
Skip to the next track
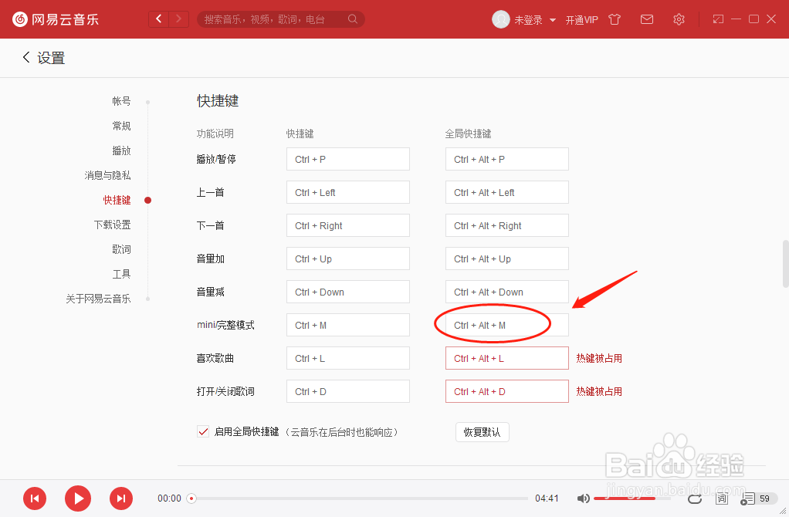click(121, 498)
